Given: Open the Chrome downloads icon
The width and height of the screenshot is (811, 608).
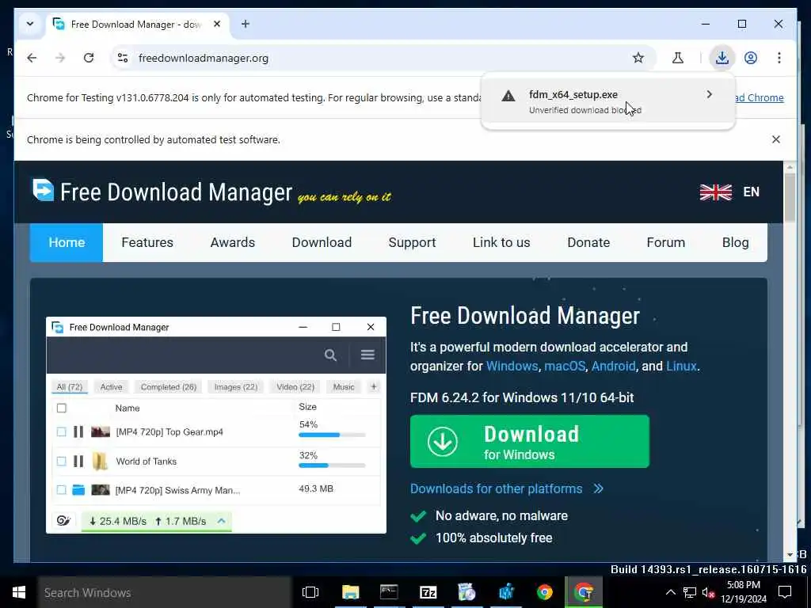Looking at the screenshot, I should pos(722,58).
